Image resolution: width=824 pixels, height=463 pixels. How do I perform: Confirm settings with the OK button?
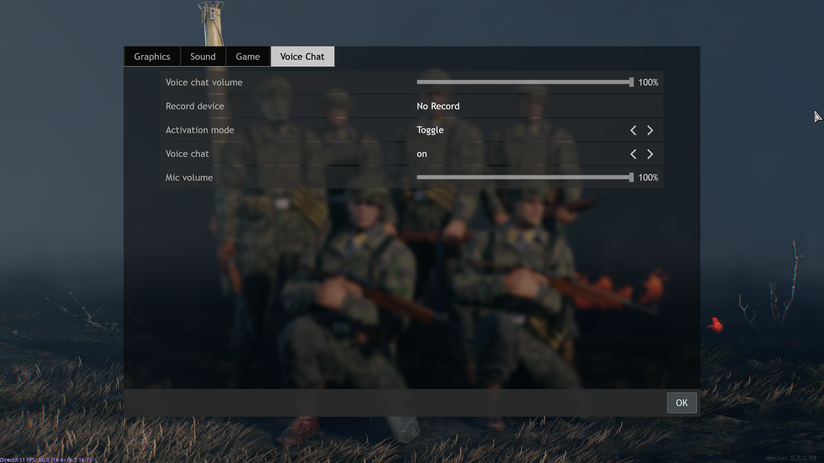coord(681,403)
